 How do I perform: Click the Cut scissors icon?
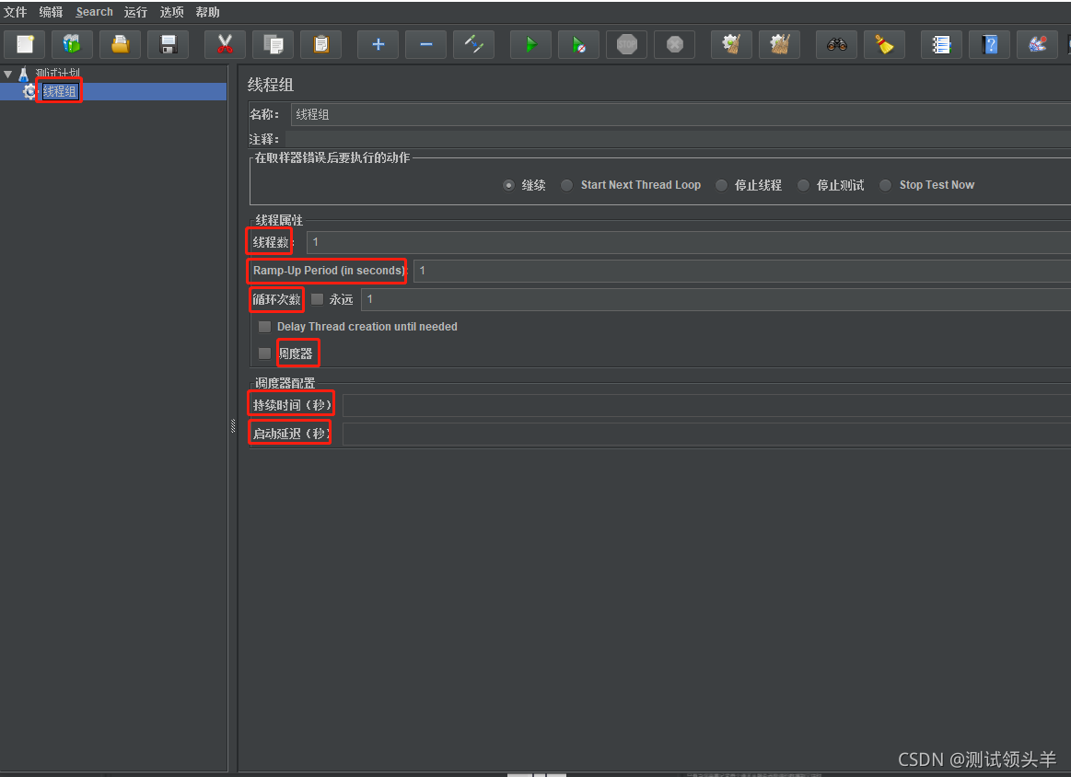click(225, 44)
